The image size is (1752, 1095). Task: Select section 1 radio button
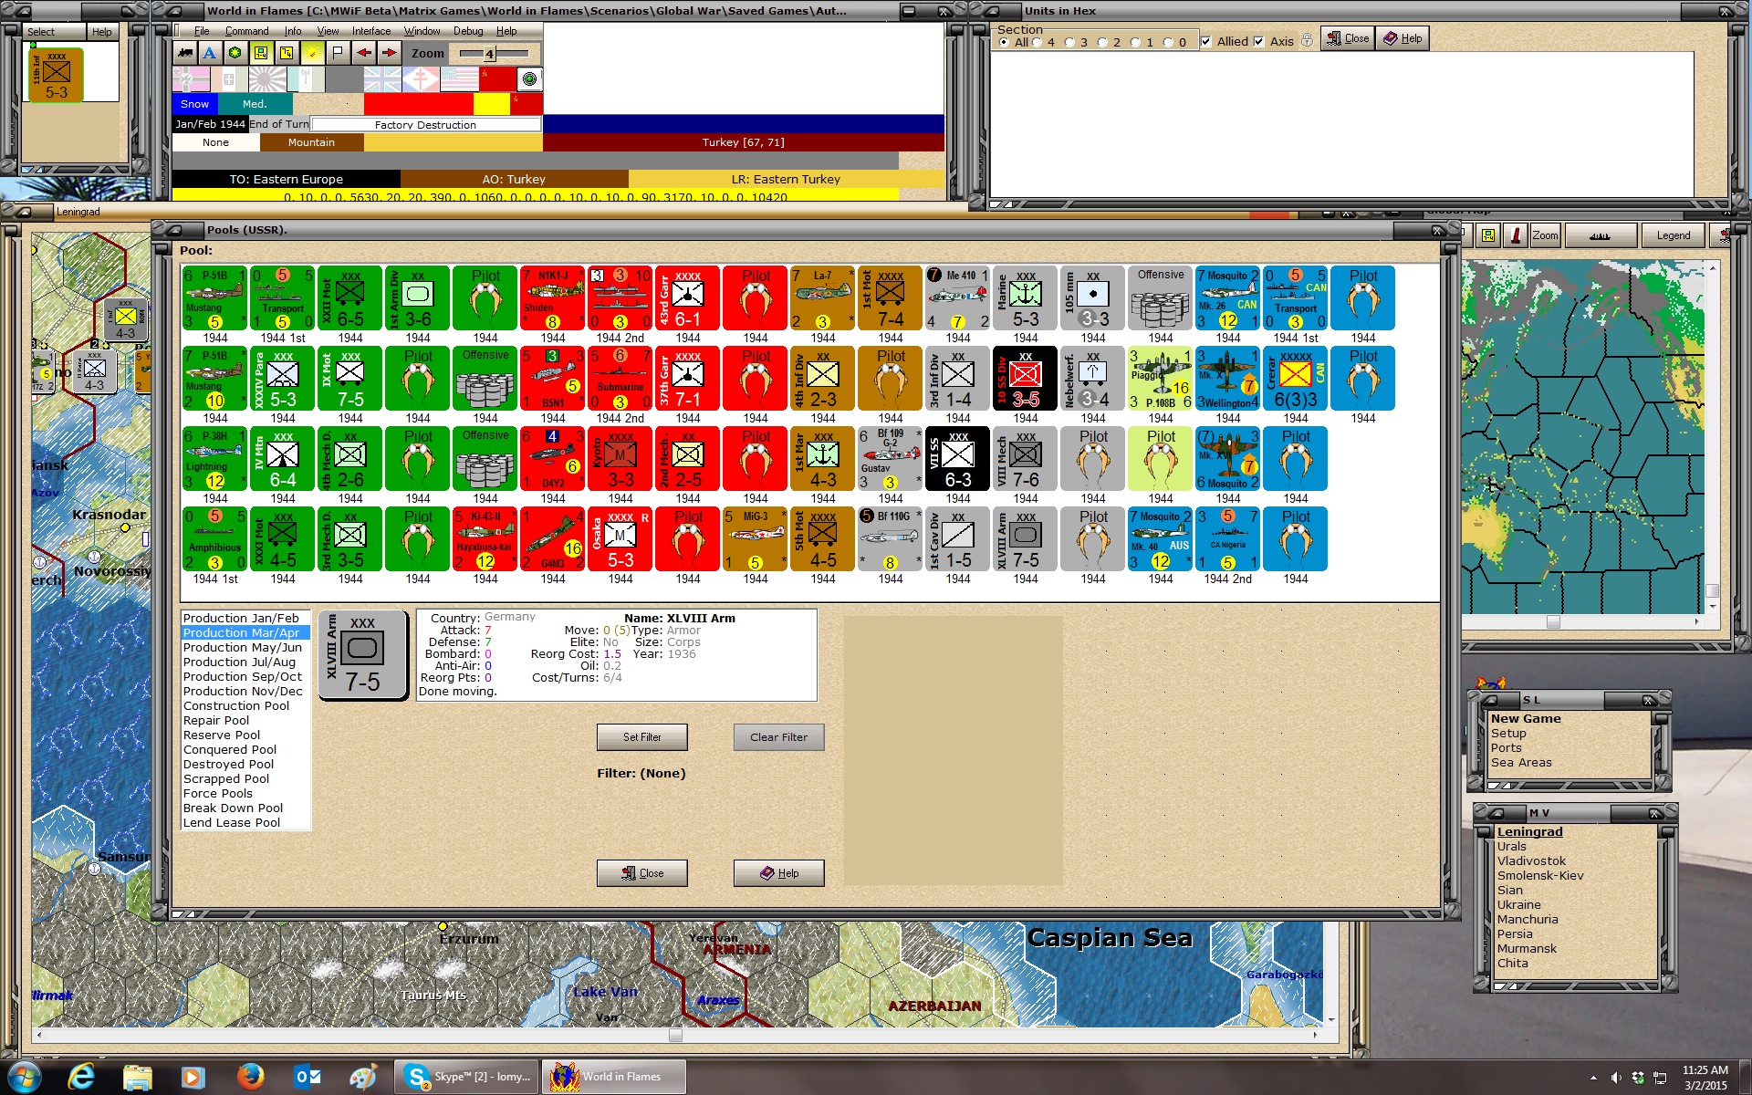(1136, 42)
